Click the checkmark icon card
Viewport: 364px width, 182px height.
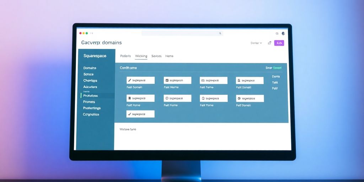(140, 114)
